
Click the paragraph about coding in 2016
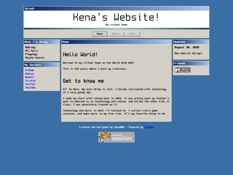pos(116,102)
